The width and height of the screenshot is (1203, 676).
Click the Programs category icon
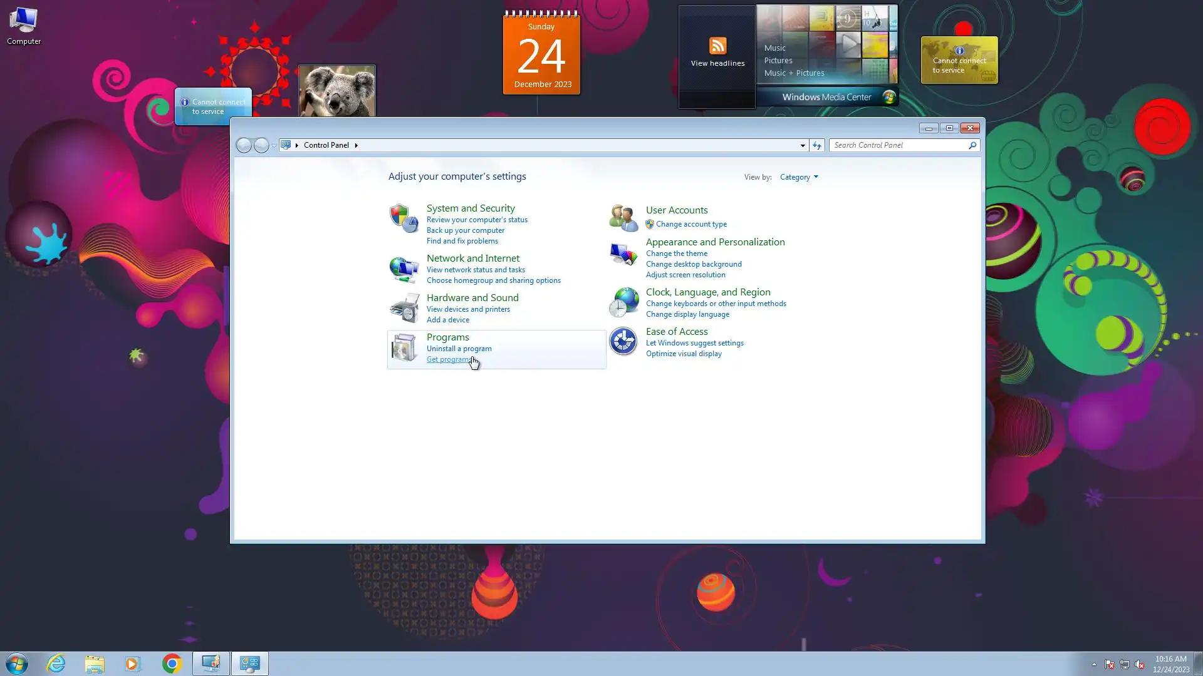point(404,347)
